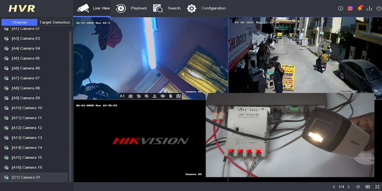Open the window division layout selector
The height and width of the screenshot is (191, 382).
pyautogui.click(x=367, y=187)
